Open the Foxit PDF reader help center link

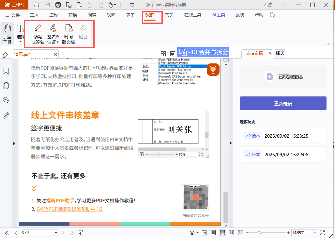(x=69, y=209)
